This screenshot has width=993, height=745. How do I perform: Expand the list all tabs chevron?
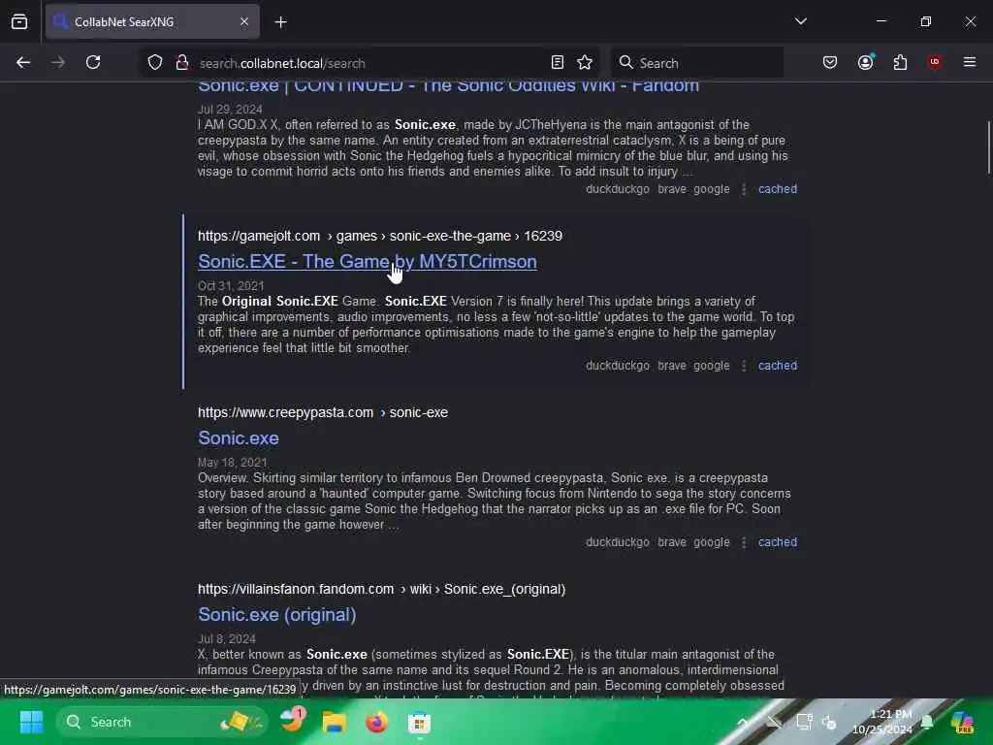pyautogui.click(x=801, y=21)
